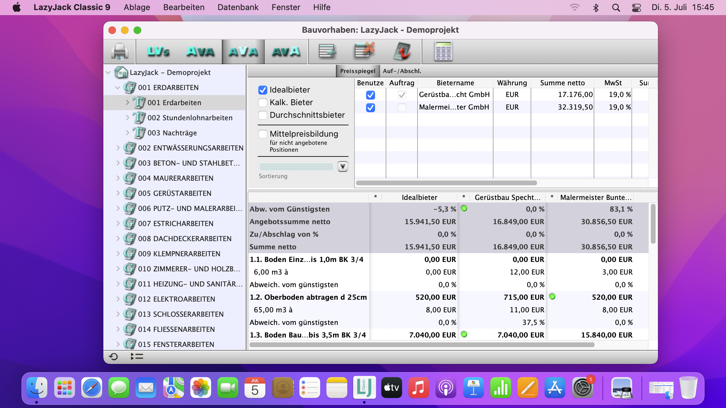The image size is (726, 408).
Task: Open the LVs toolbar section
Action: pyautogui.click(x=158, y=51)
